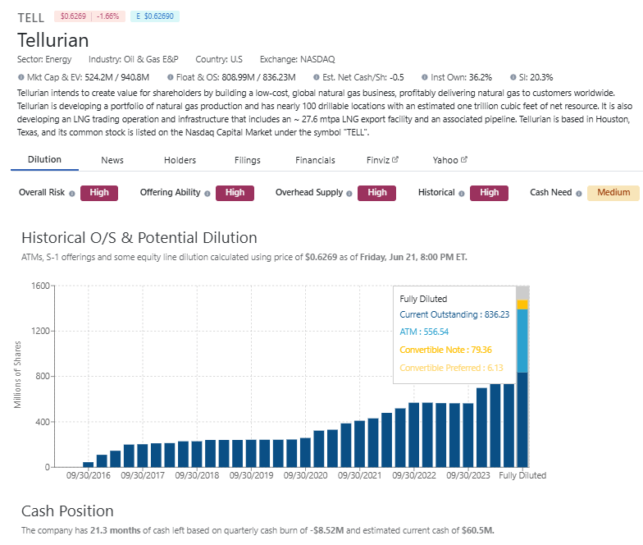Click info icon beside Float & OS
643x545 pixels.
[171, 77]
